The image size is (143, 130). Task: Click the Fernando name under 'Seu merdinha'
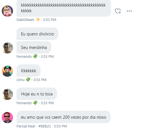click(x=24, y=57)
